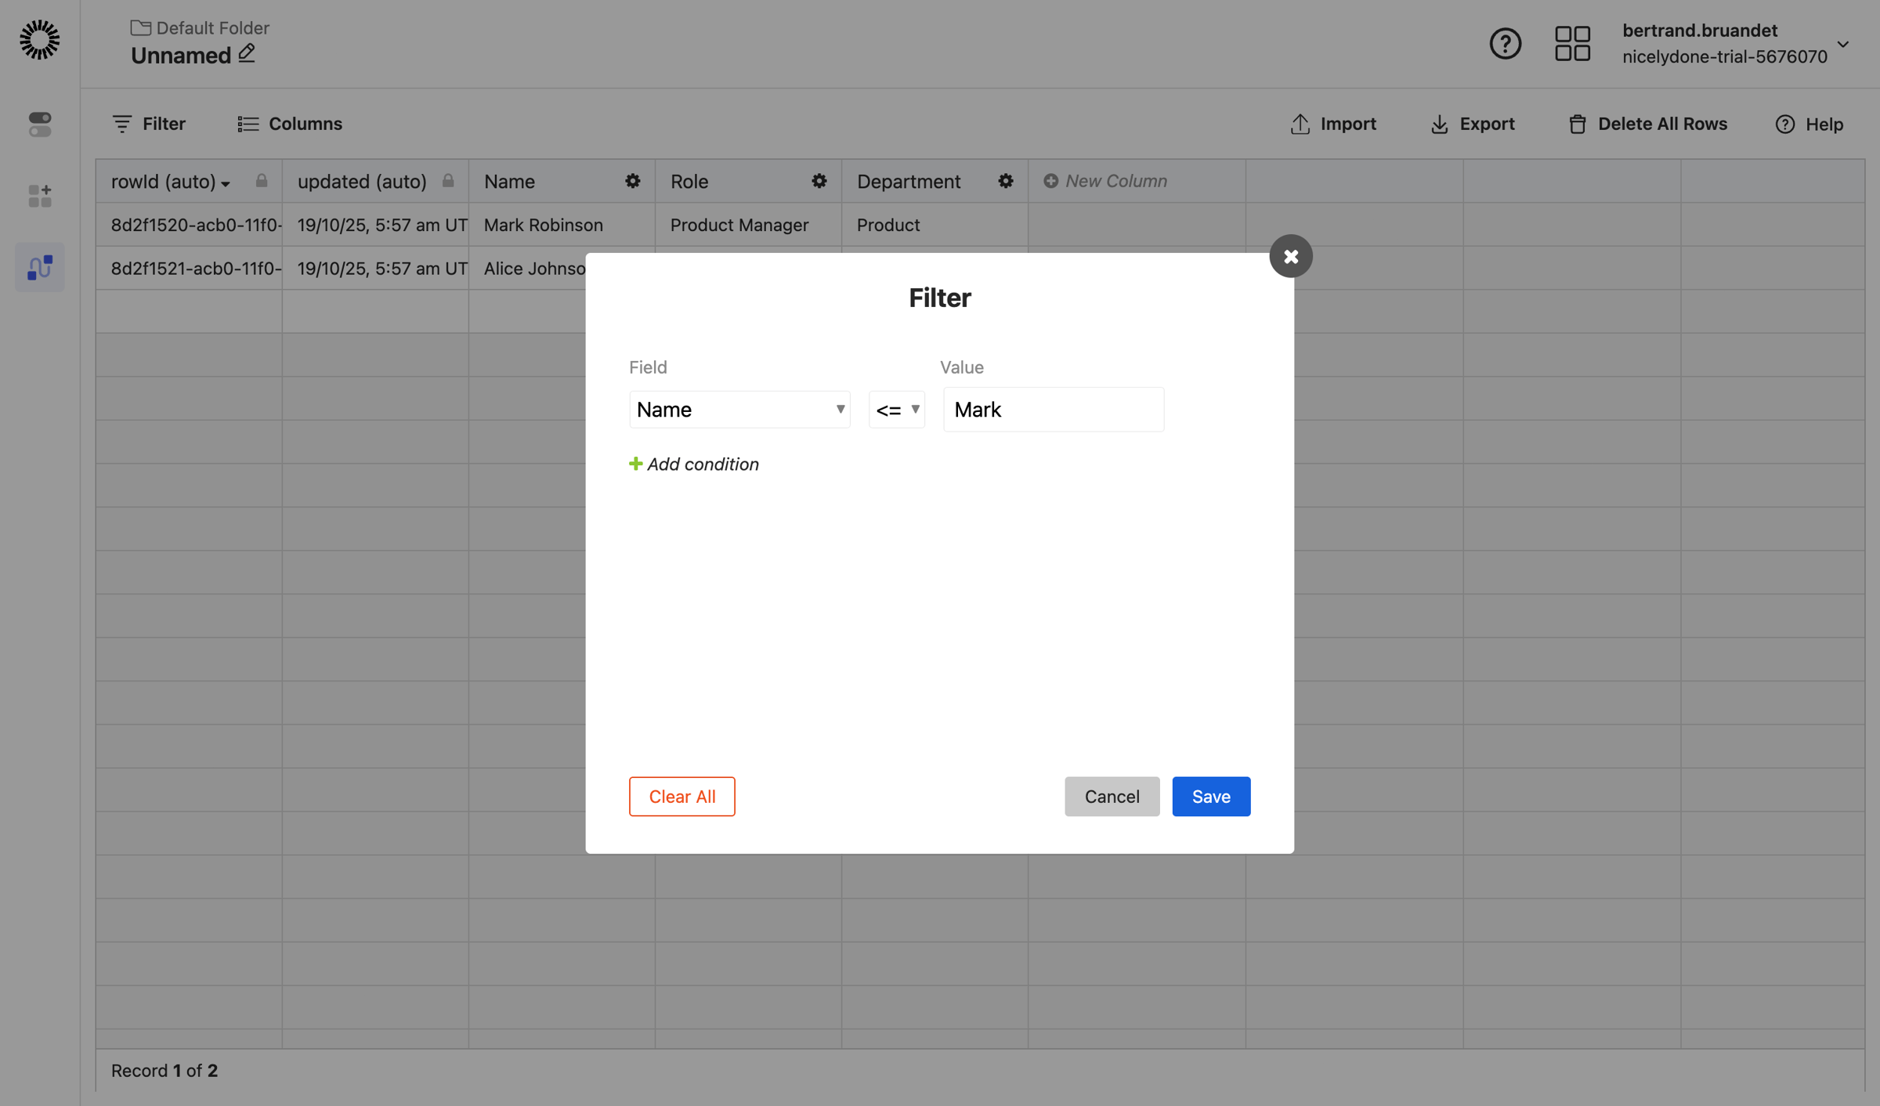
Task: Click Delete All Rows
Action: [1647, 124]
